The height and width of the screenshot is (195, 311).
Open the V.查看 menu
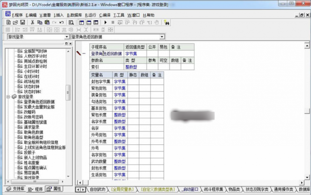tap(45, 15)
